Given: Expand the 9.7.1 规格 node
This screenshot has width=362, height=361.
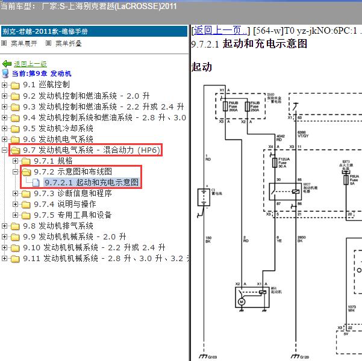Looking at the screenshot, I should [x=15, y=161].
